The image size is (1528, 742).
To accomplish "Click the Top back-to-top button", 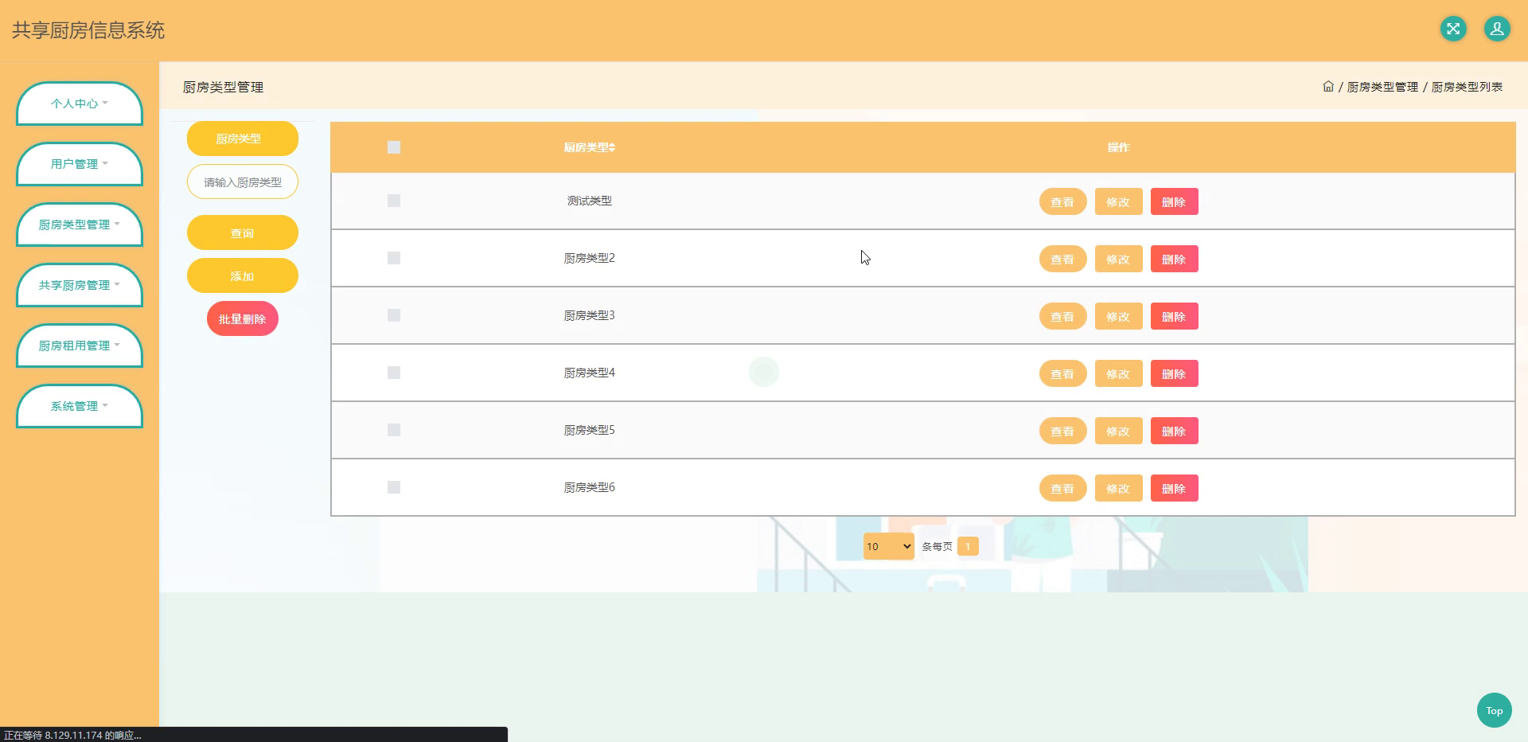I will [x=1495, y=710].
